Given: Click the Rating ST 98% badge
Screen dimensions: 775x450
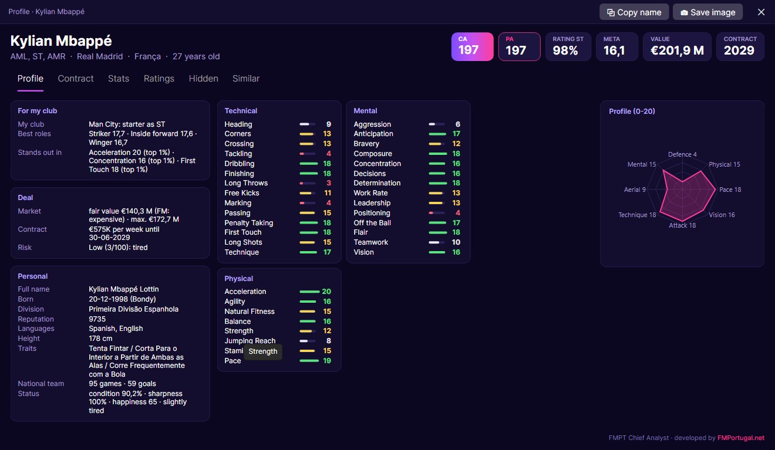Looking at the screenshot, I should click(x=568, y=46).
